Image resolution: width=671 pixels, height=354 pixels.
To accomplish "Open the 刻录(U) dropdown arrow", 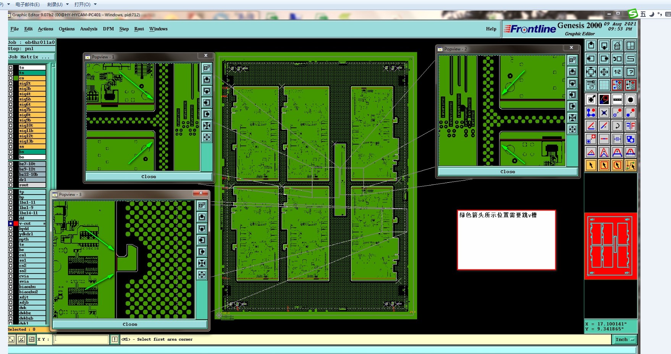I will click(68, 5).
